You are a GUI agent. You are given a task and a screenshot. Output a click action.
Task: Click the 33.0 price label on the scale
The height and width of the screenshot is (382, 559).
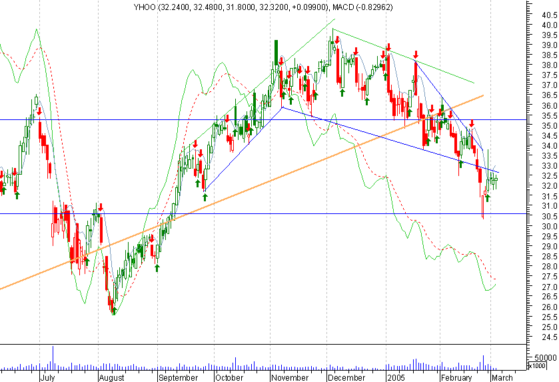[x=550, y=166]
